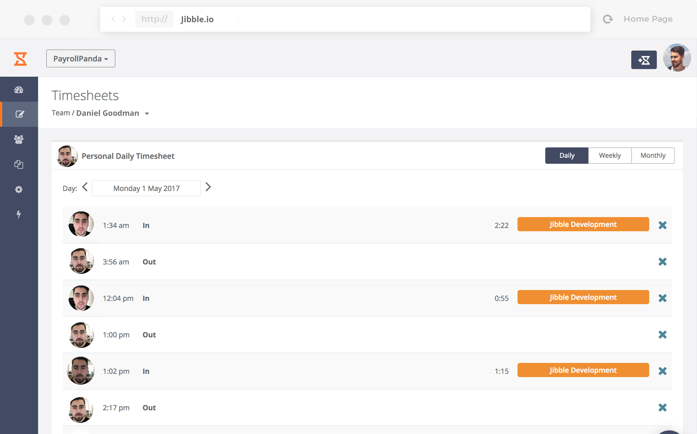Open the settings gear in sidebar

pyautogui.click(x=19, y=189)
